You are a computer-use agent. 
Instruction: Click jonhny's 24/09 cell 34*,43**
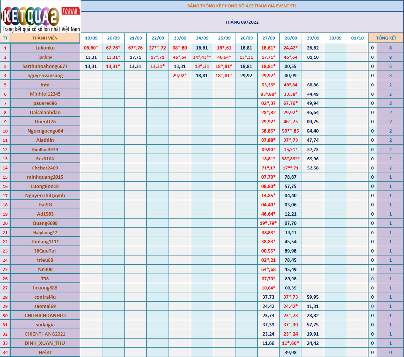[x=202, y=57]
